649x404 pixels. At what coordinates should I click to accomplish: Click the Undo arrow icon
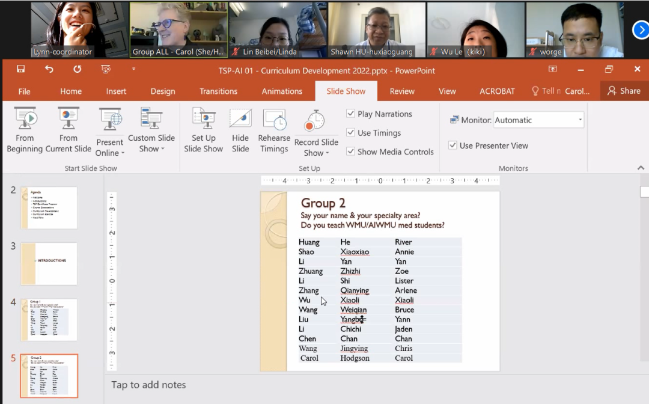pos(49,69)
